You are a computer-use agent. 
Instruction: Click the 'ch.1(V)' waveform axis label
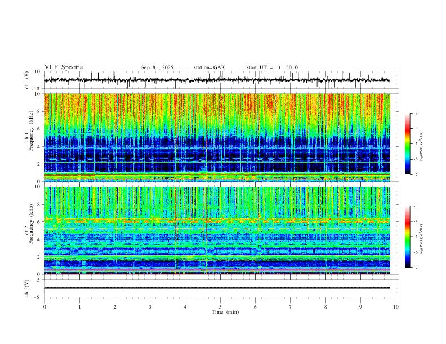tap(27, 80)
